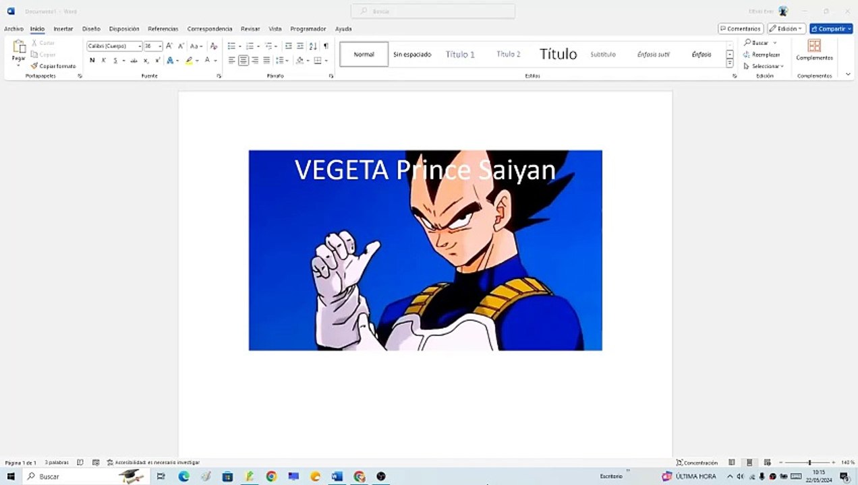858x485 pixels.
Task: Select the Copiar formato brush
Action: tap(53, 66)
